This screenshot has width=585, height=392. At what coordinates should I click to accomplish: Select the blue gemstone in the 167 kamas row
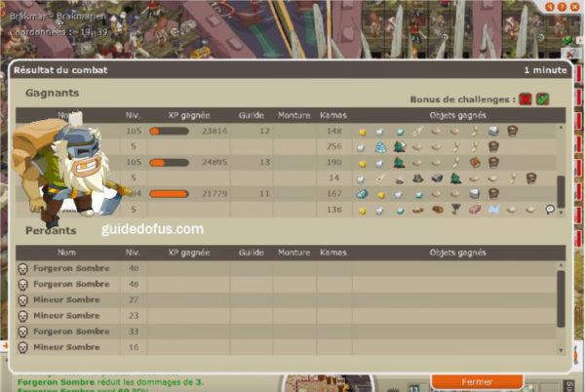click(x=362, y=194)
